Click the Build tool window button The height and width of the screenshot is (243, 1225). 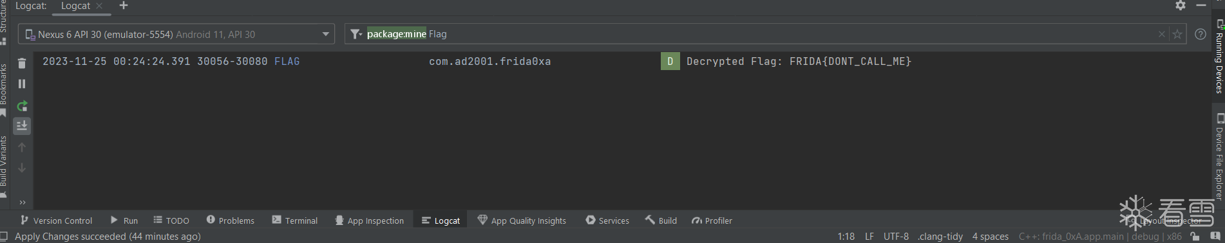pos(661,221)
